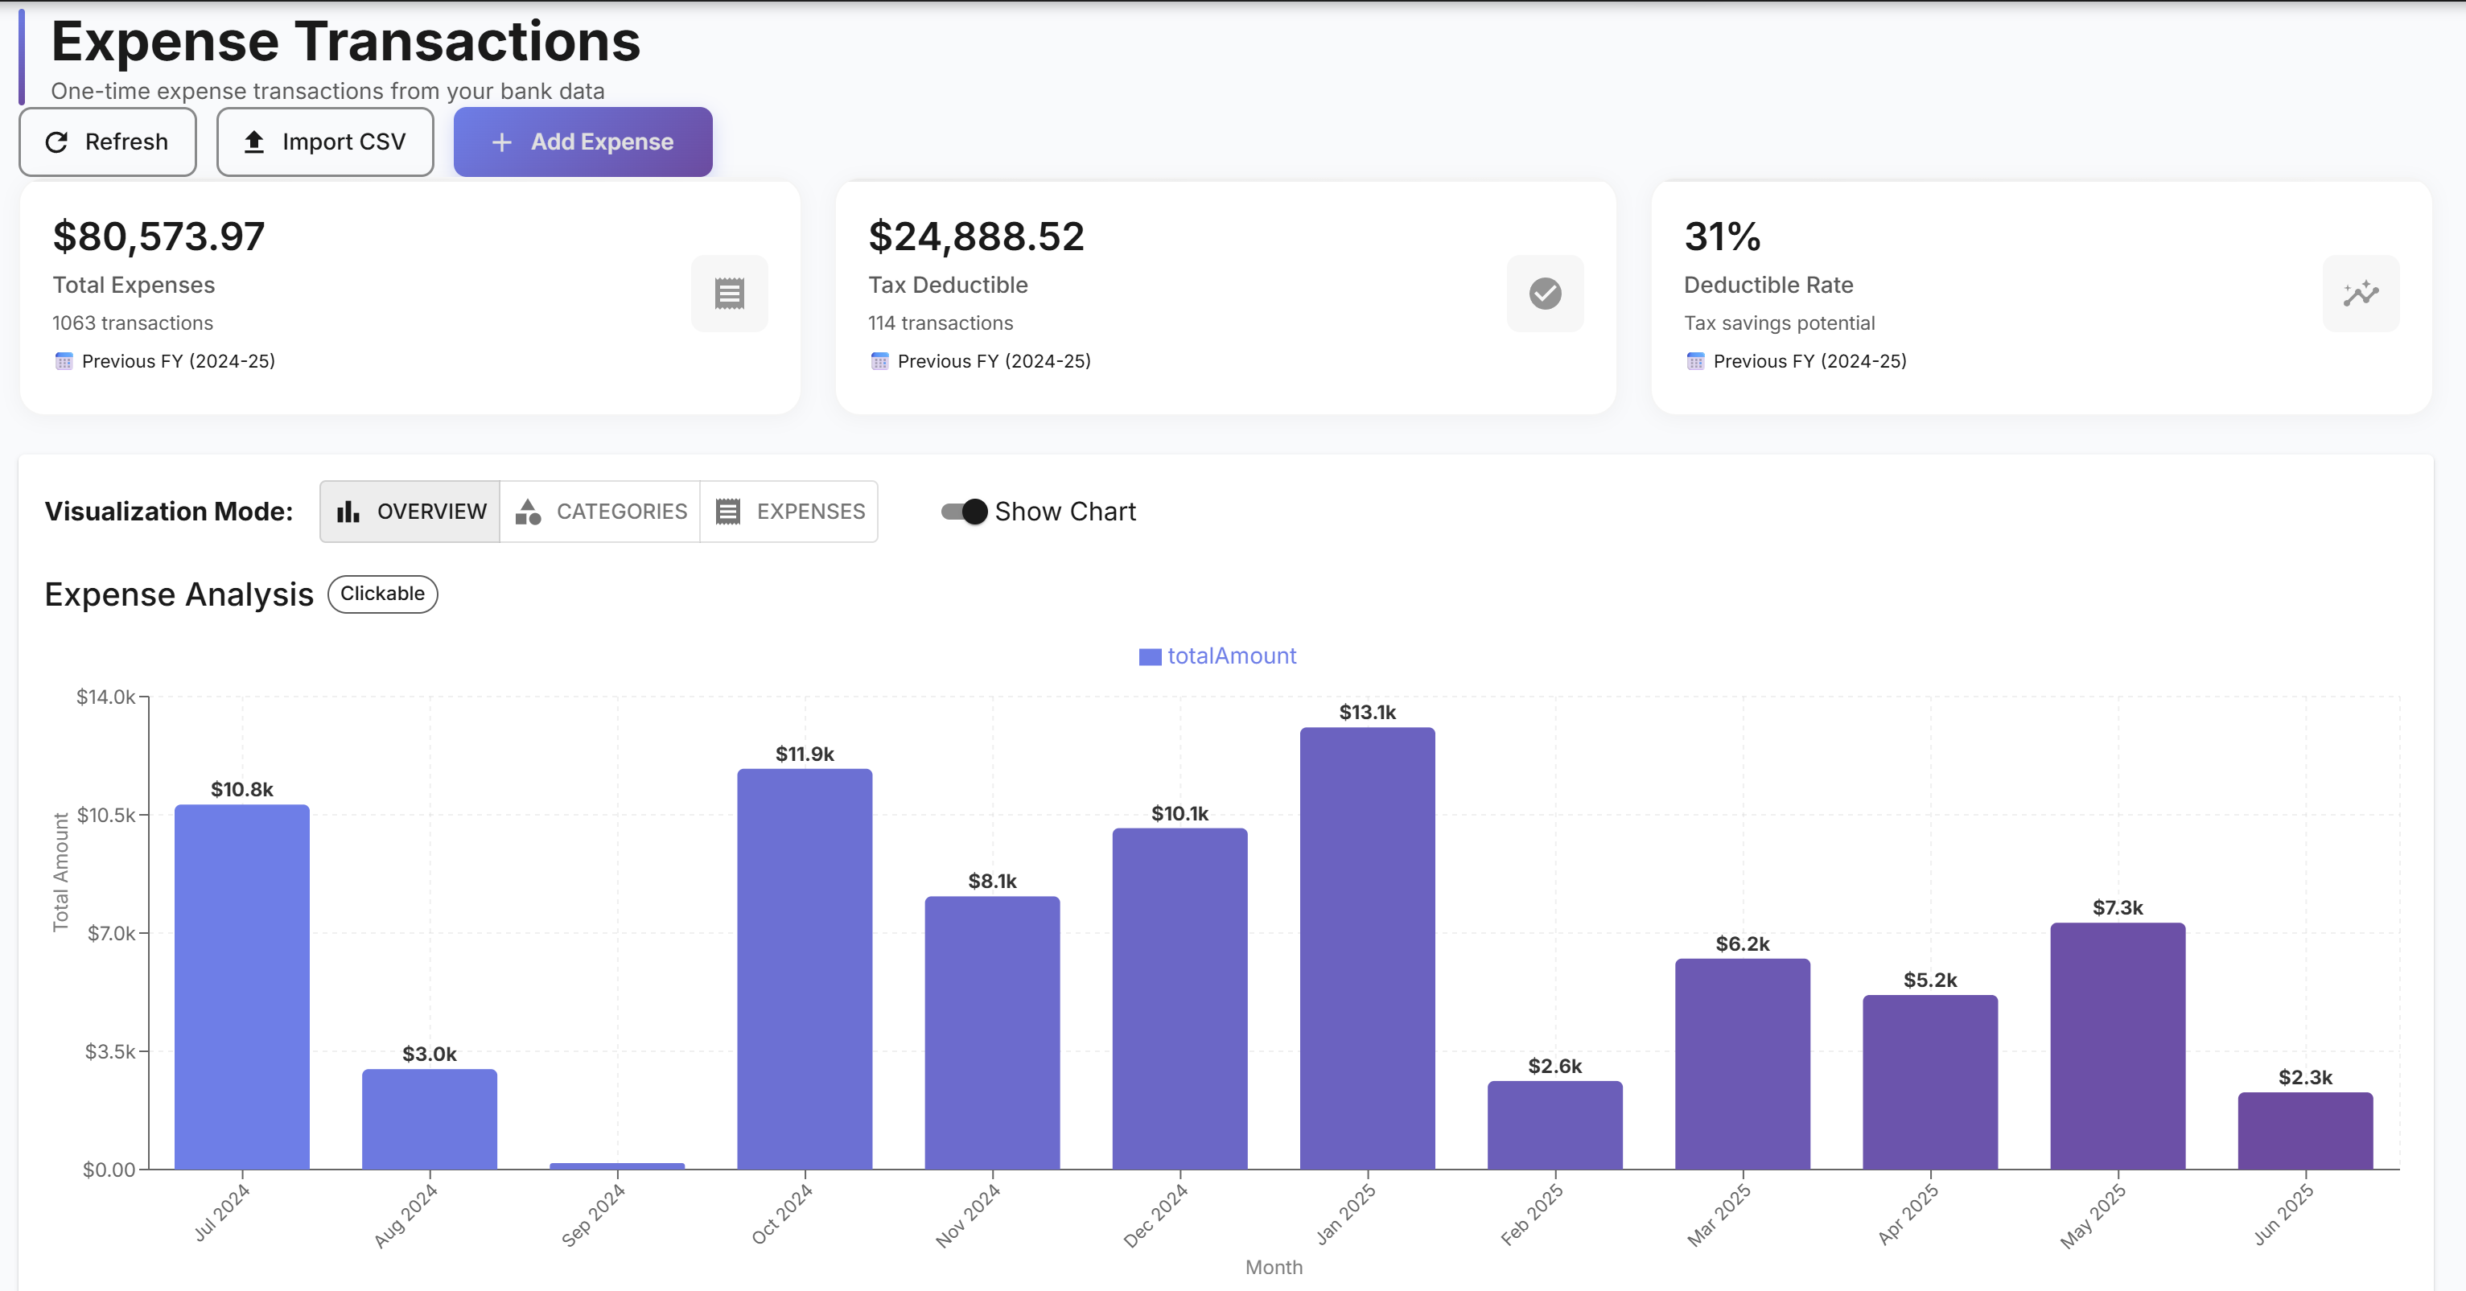Click the trend-line icon on Deductible Rate card
Screen dimensions: 2466x1291
[2360, 293]
